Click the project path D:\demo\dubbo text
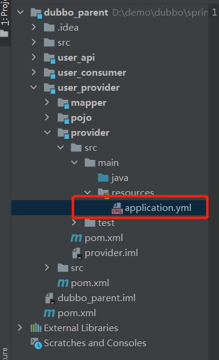The height and width of the screenshot is (360, 219). pos(160,13)
